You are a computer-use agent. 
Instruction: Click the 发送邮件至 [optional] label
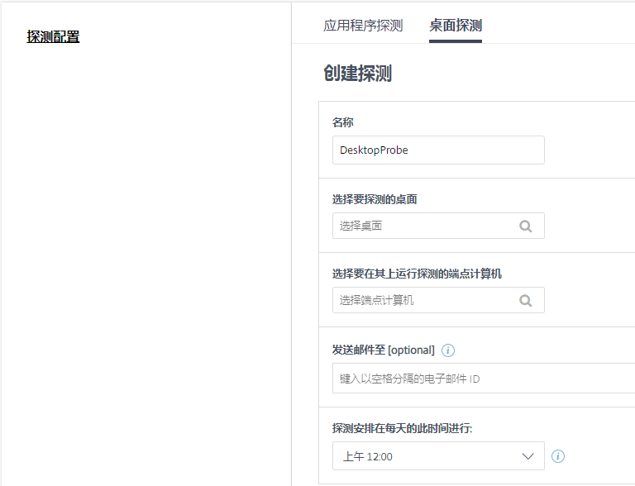[383, 350]
